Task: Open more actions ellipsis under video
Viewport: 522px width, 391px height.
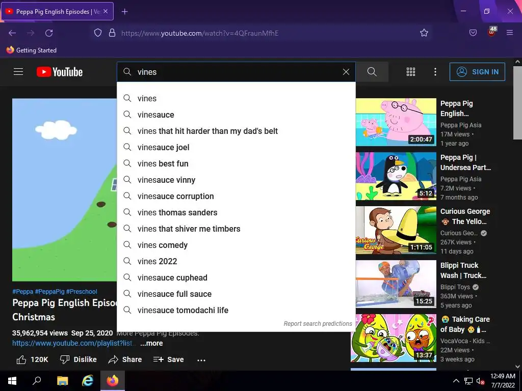Action: point(201,360)
